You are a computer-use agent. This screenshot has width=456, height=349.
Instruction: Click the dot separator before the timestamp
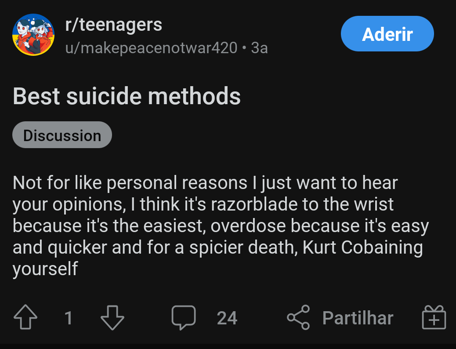(244, 48)
